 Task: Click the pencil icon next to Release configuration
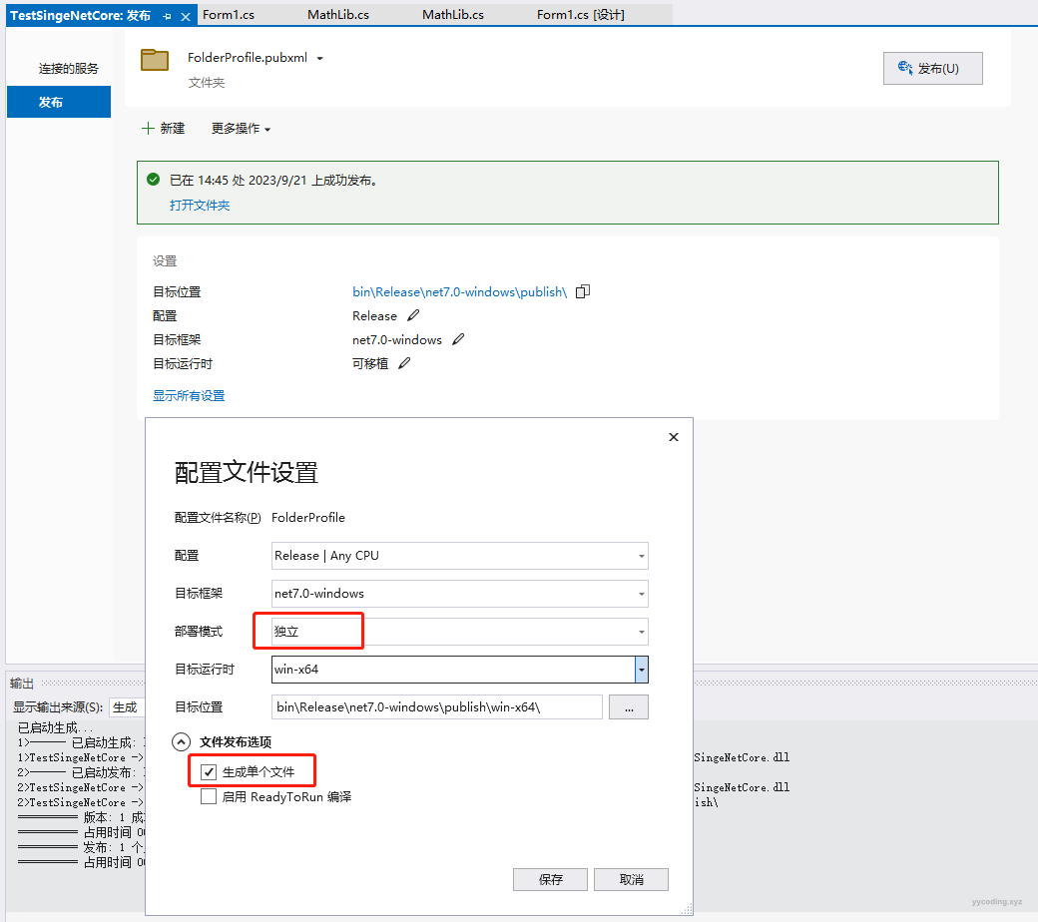pyautogui.click(x=414, y=315)
